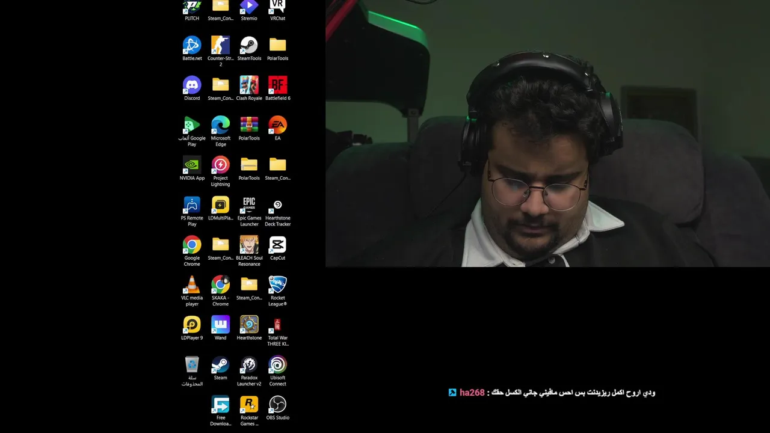This screenshot has height=433, width=770.
Task: Open the Paradox Launcher v2 icon
Action: [249, 370]
